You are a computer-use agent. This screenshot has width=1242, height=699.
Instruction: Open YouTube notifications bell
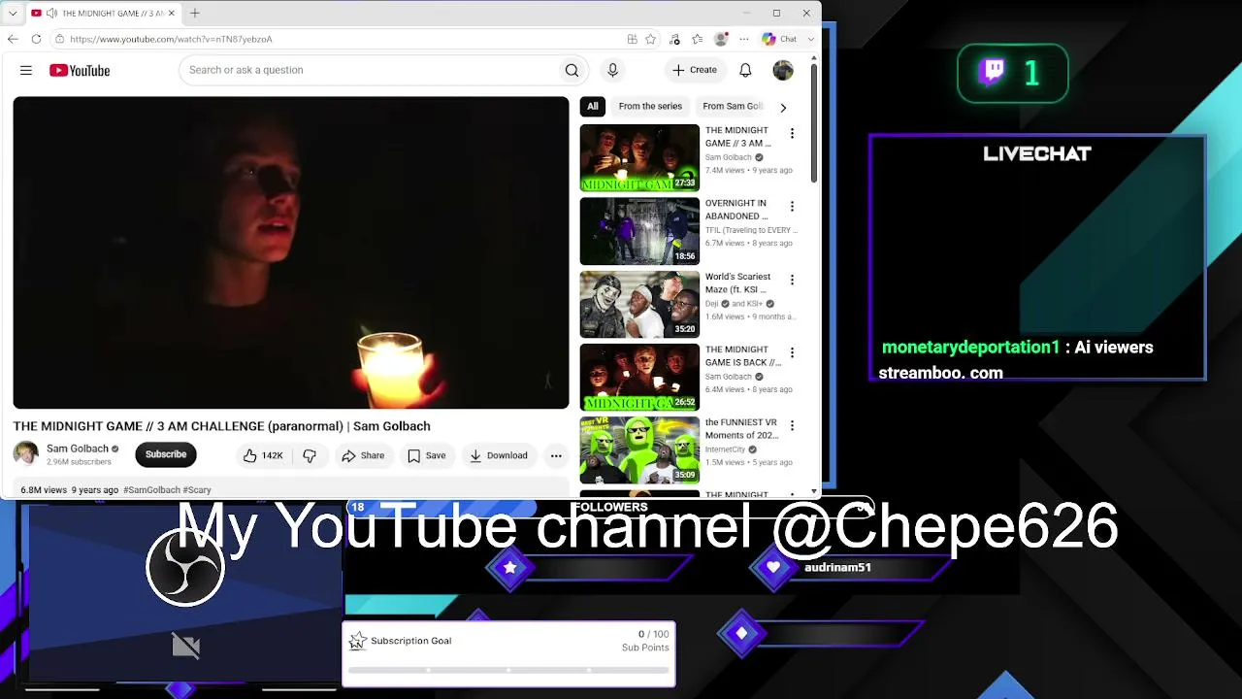click(745, 70)
